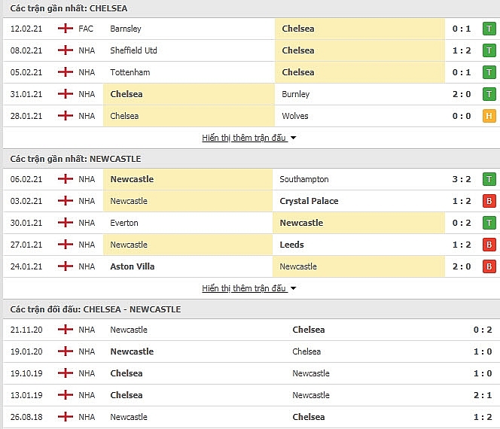500x429 pixels.
Task: Expand more Chelsea matches via dropdown arrow
Action: [294, 138]
